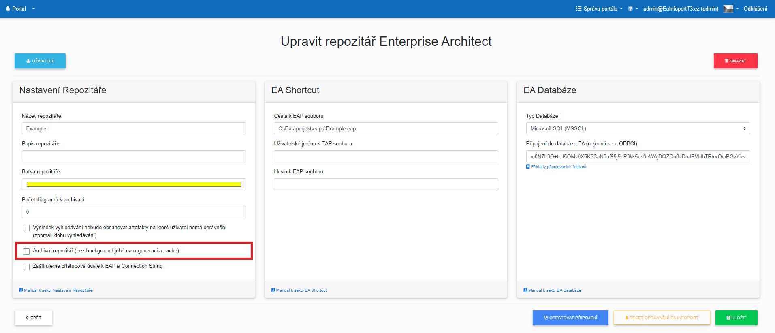Focus the Cesta k EAP souboru field
The image size is (775, 333).
coord(386,128)
